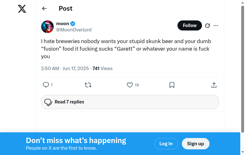Click the Grok slashed-circle icon
245x155 pixels.
pyautogui.click(x=207, y=25)
